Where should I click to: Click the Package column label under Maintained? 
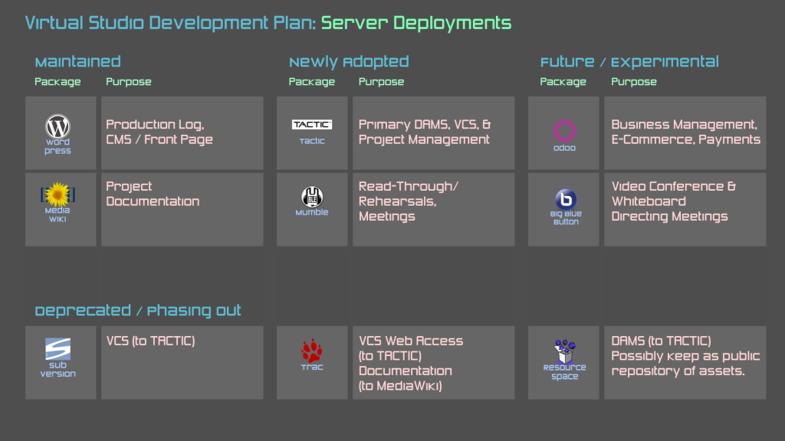pos(57,82)
